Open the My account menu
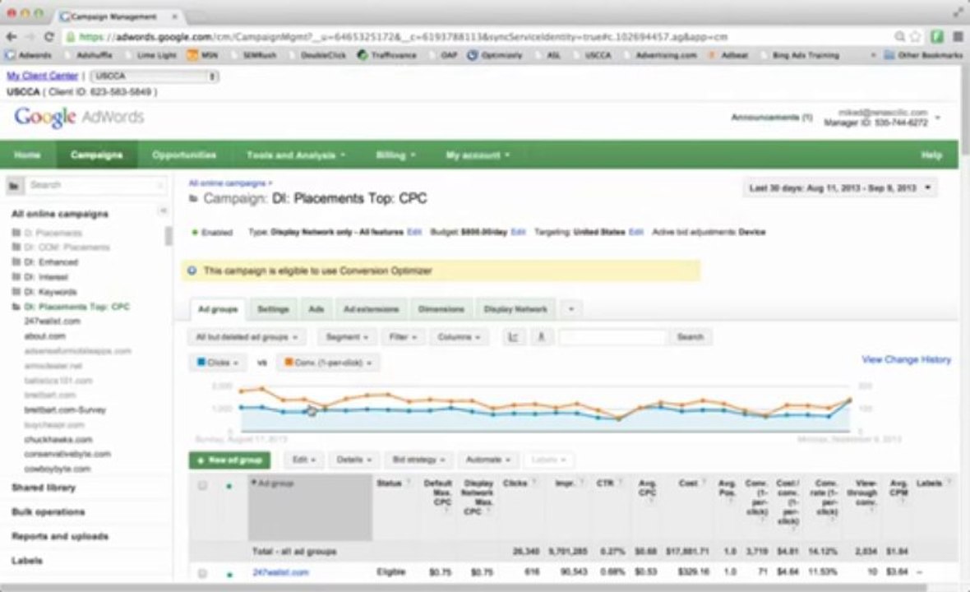This screenshot has height=592, width=970. click(478, 155)
